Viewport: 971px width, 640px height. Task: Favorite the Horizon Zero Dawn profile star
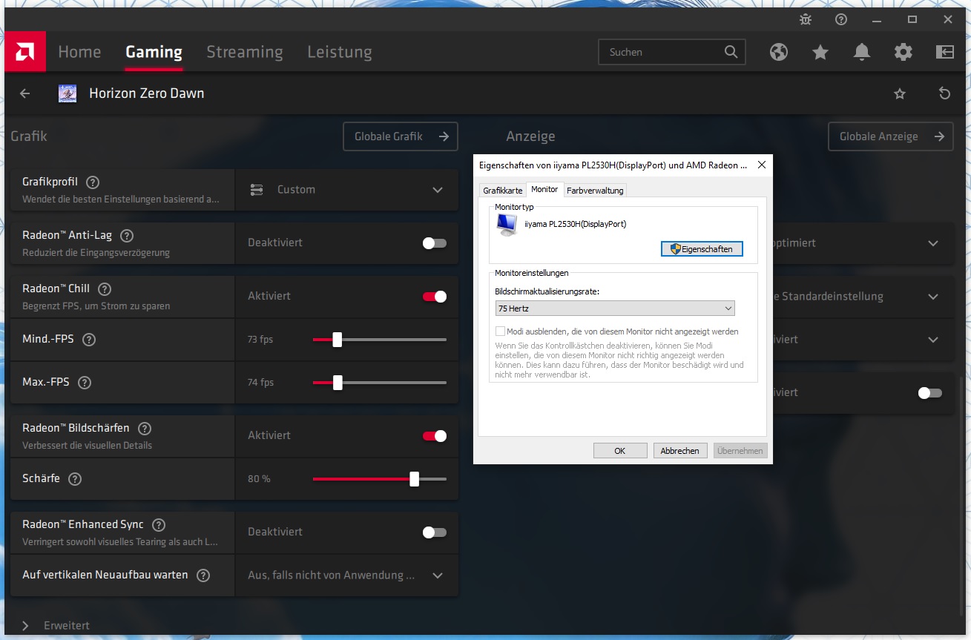click(x=900, y=93)
